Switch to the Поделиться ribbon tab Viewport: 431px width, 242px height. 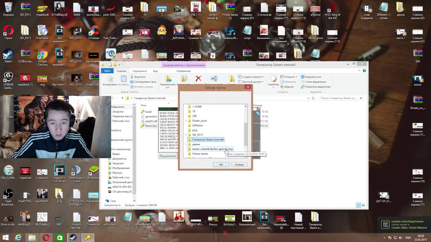pyautogui.click(x=139, y=71)
